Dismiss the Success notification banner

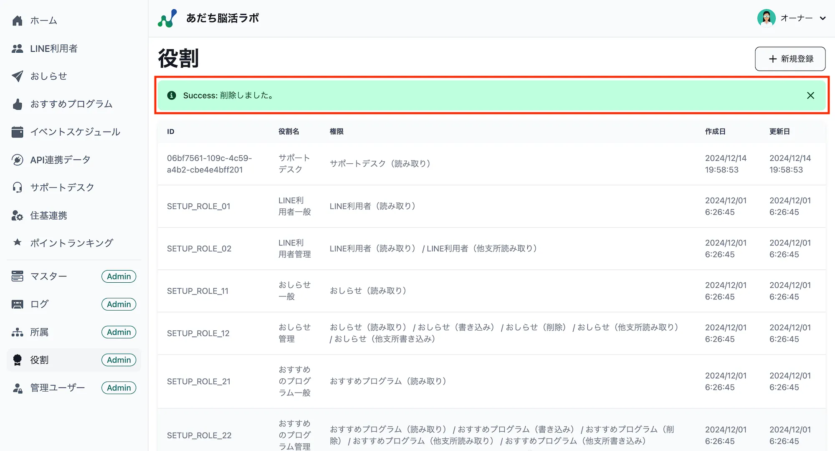pos(810,96)
